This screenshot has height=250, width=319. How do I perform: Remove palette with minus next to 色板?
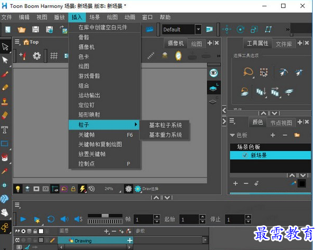point(285,135)
